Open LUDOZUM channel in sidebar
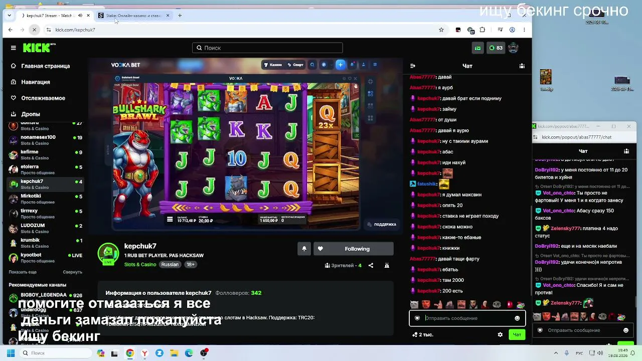The height and width of the screenshot is (361, 642). coord(45,228)
